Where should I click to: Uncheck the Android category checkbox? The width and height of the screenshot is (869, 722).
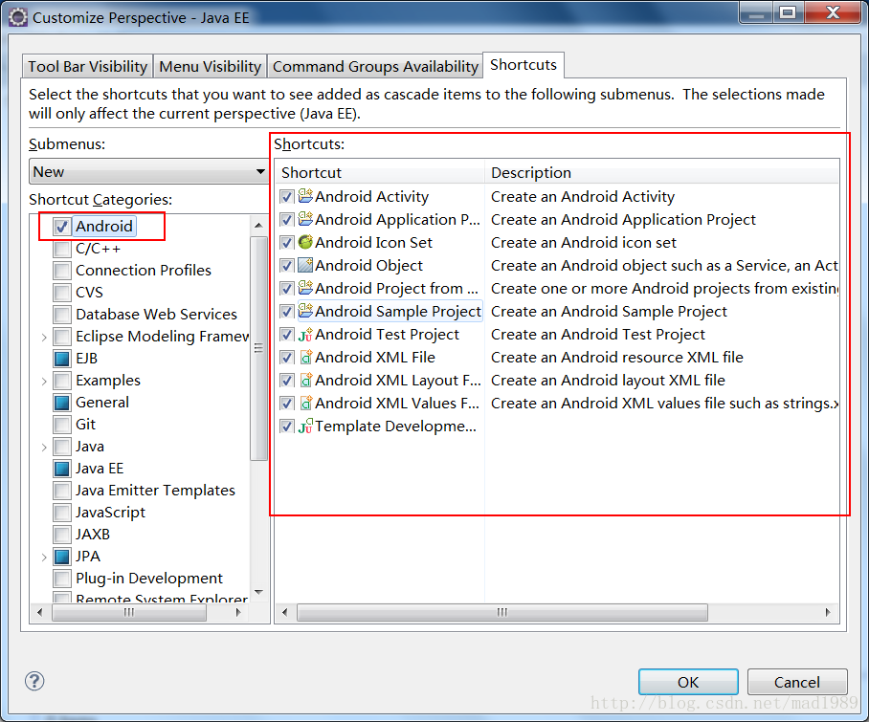(61, 226)
